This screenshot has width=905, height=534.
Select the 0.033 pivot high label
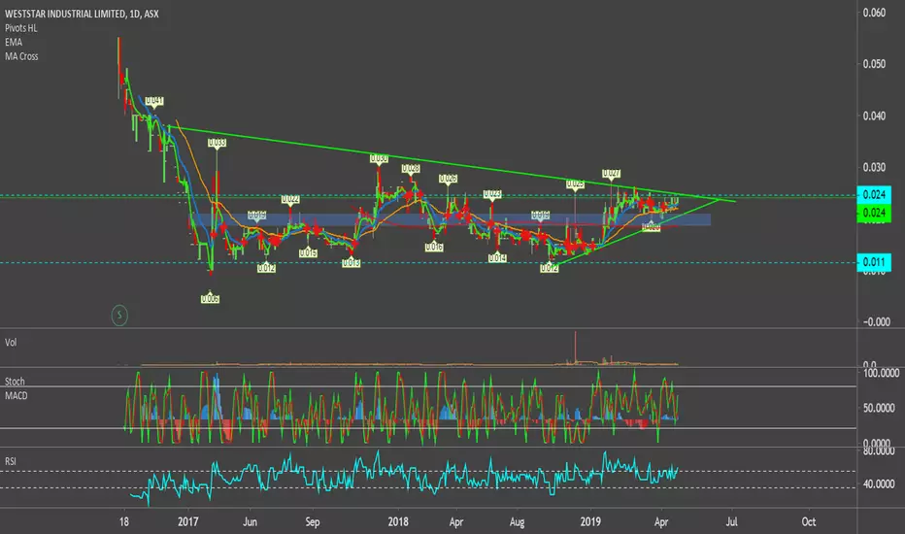pyautogui.click(x=217, y=143)
